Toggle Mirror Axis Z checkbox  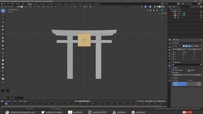click(174, 59)
